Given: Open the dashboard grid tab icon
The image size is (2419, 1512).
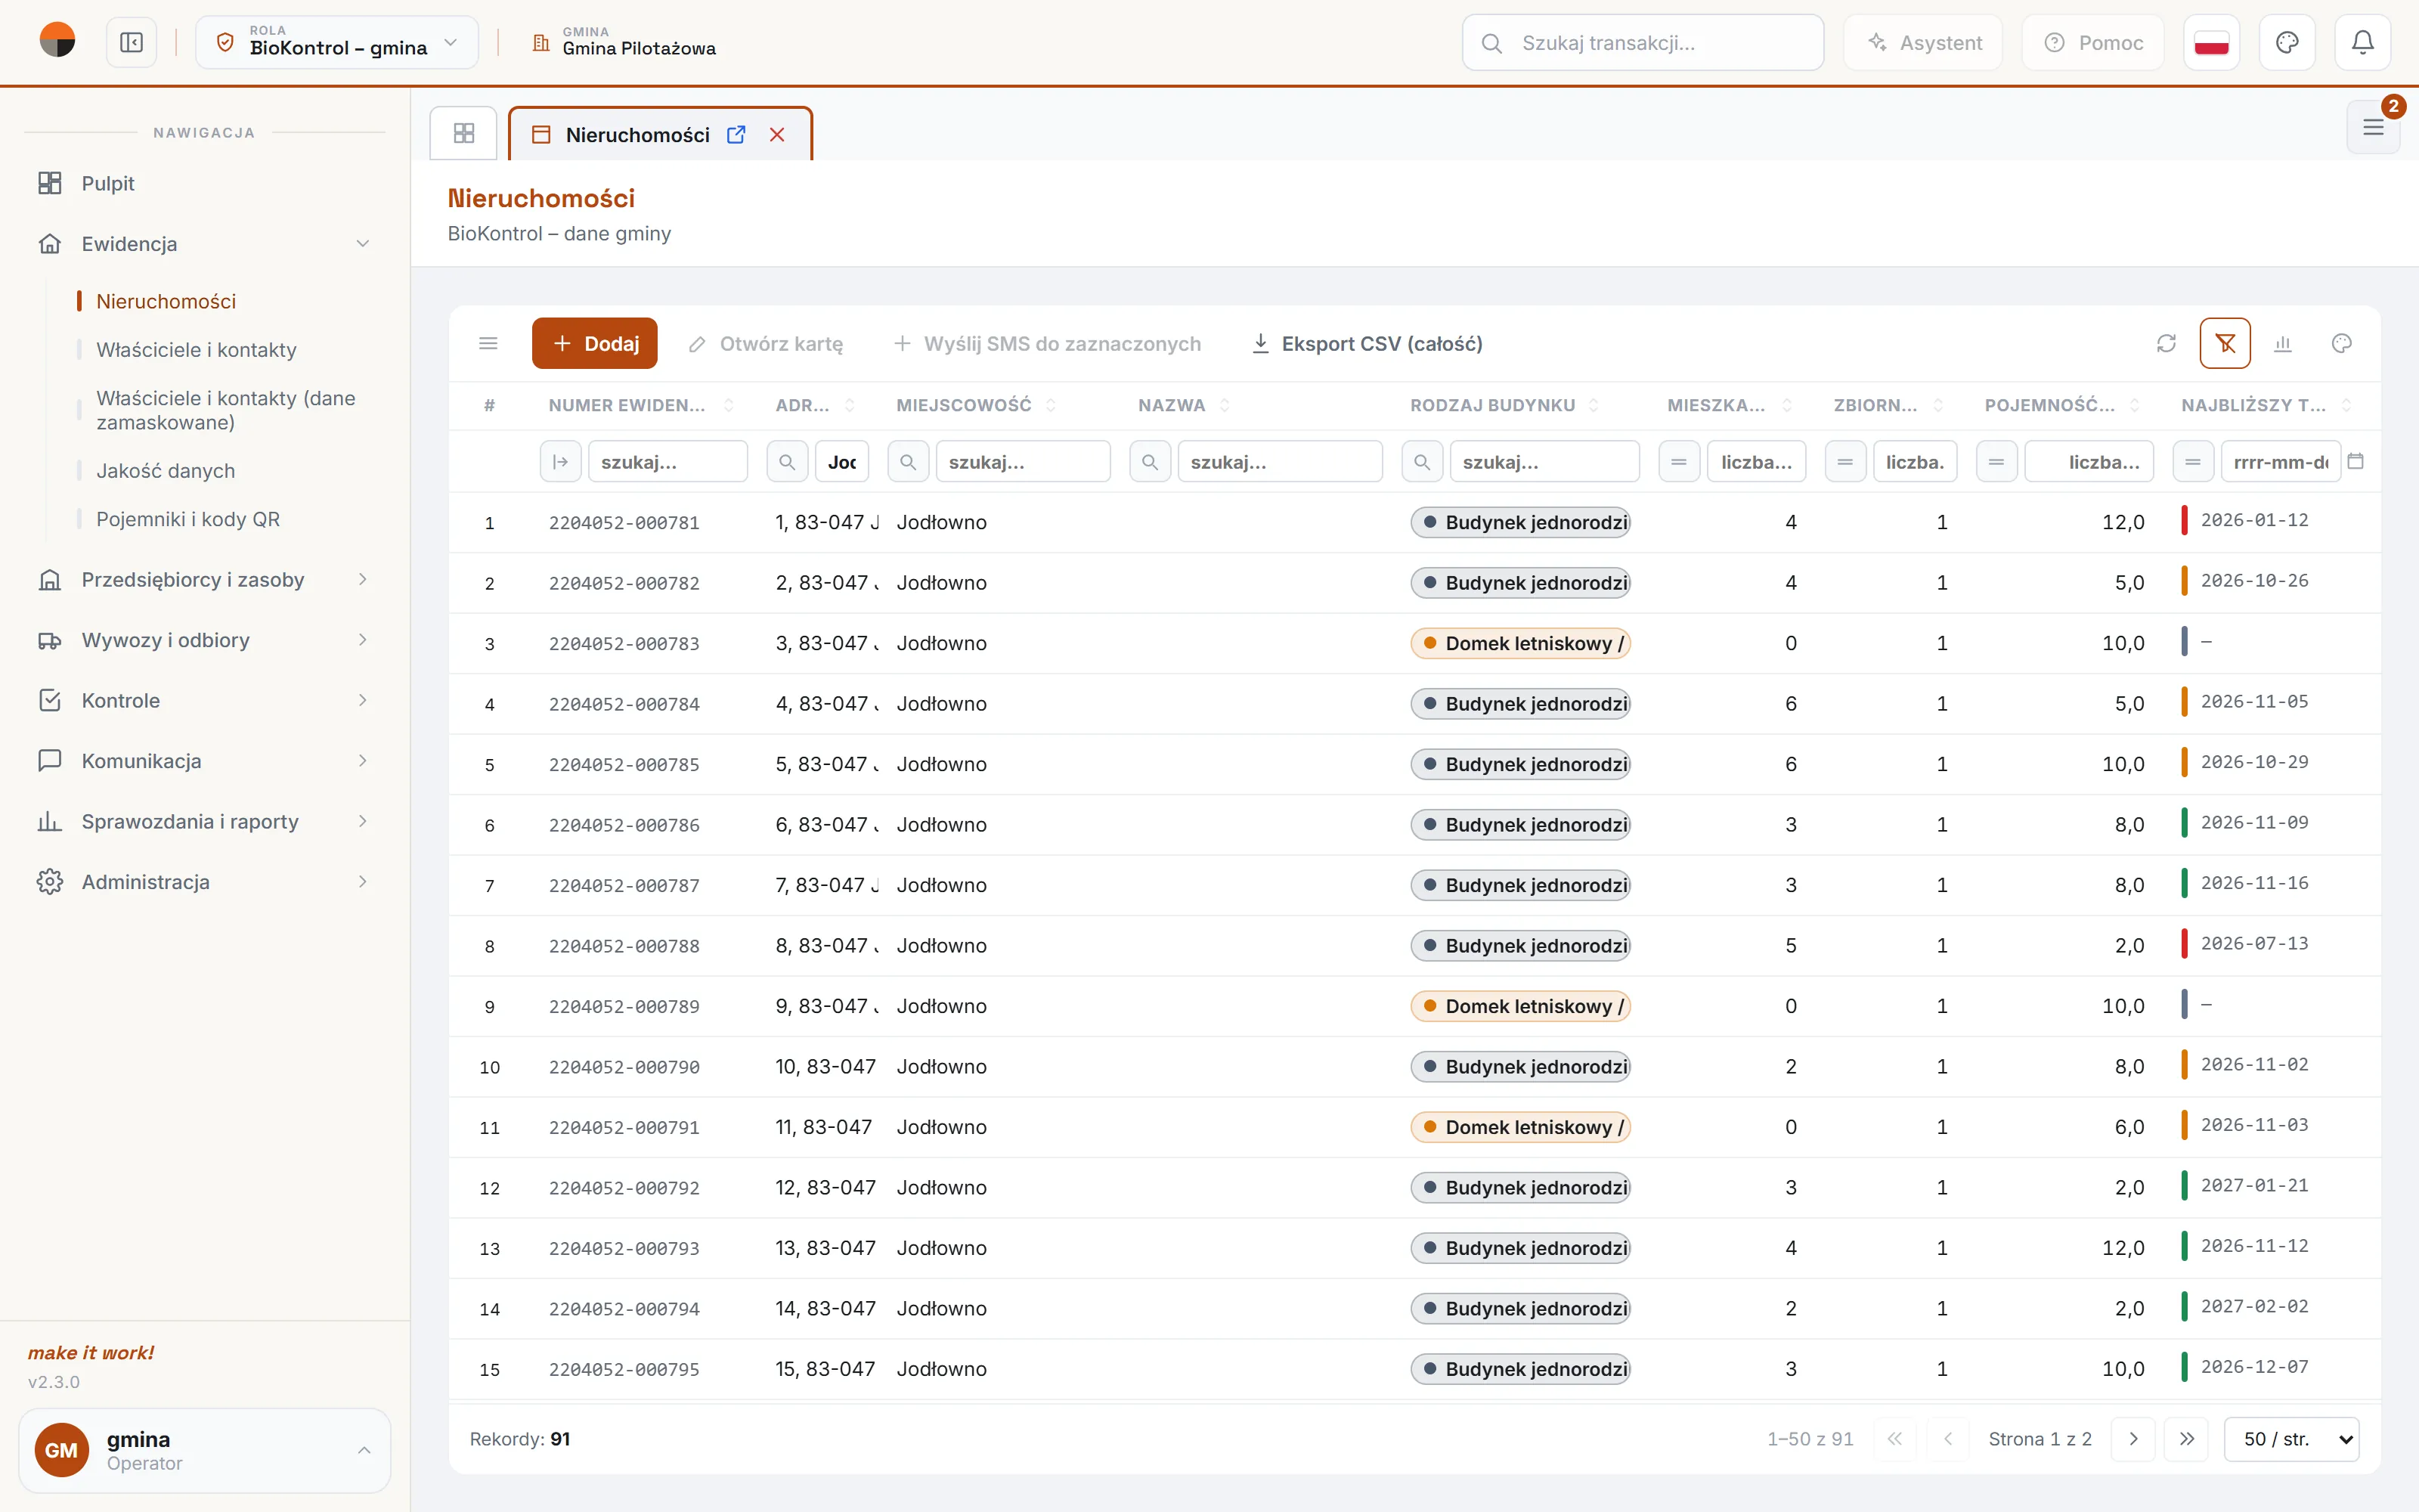Looking at the screenshot, I should click(x=464, y=133).
